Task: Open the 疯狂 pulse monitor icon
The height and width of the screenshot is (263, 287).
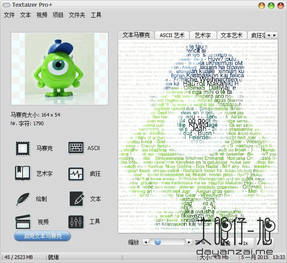Action: (76, 174)
